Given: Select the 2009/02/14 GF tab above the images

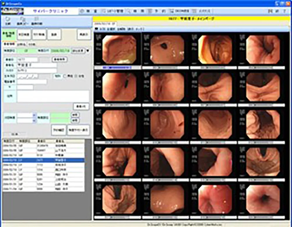Looking at the screenshot, I should pyautogui.click(x=105, y=23).
